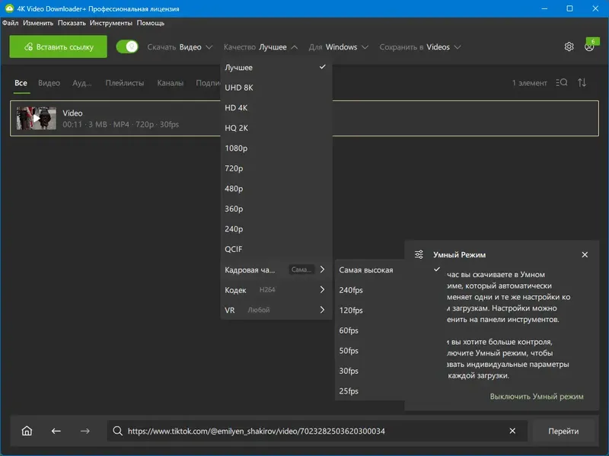
Task: Open the Файл menu
Action: pyautogui.click(x=11, y=23)
